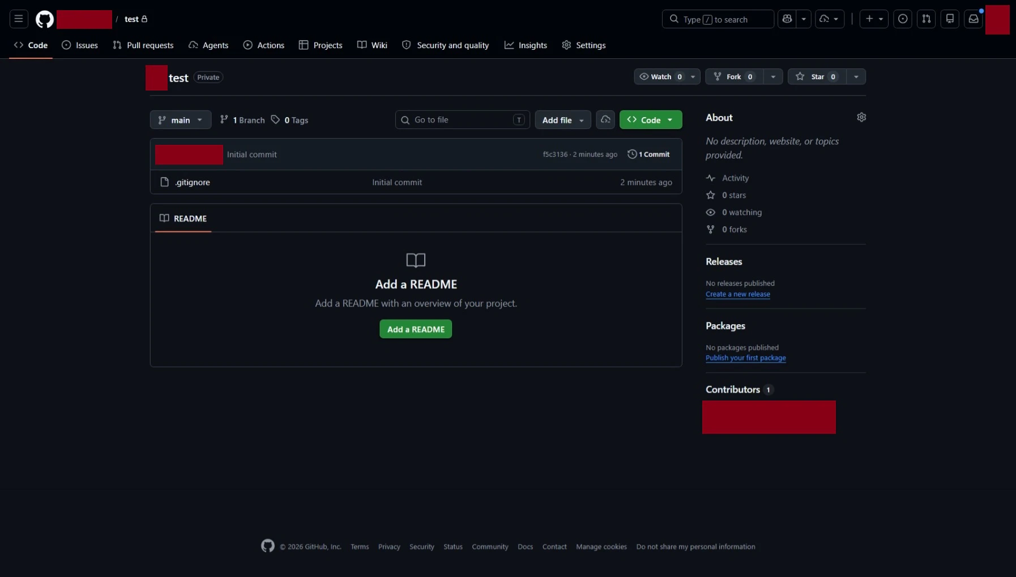Open the 0 forks link
Screen dimensions: 1016x577
click(x=727, y=229)
